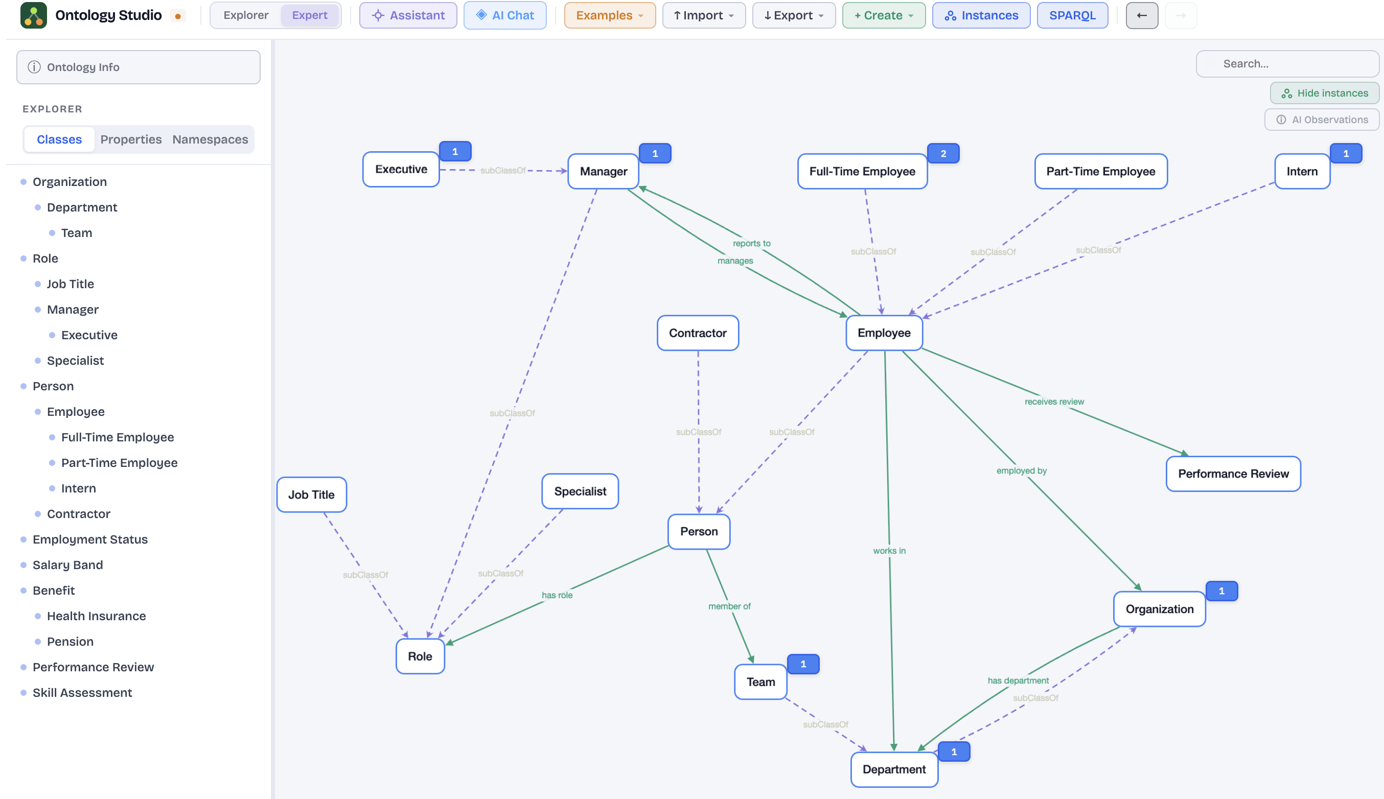This screenshot has width=1384, height=799.
Task: Select Organization in the class tree
Action: coord(70,182)
